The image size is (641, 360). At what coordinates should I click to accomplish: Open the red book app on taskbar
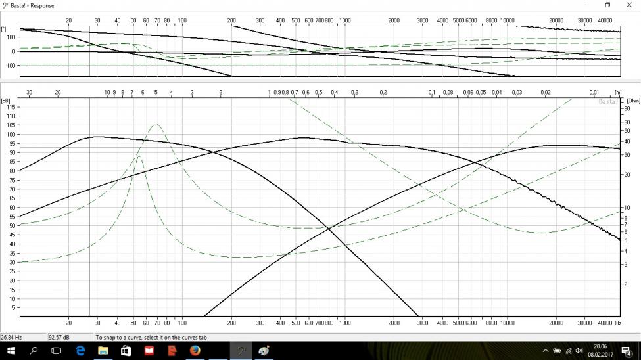[x=149, y=351]
